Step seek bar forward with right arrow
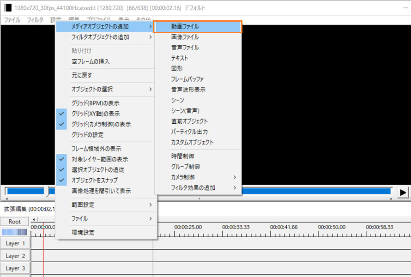Viewport: 411px width, 277px height. [391, 199]
